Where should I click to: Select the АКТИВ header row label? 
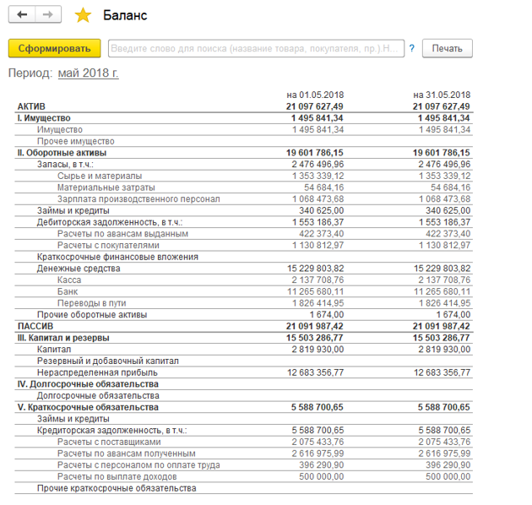pyautogui.click(x=33, y=107)
